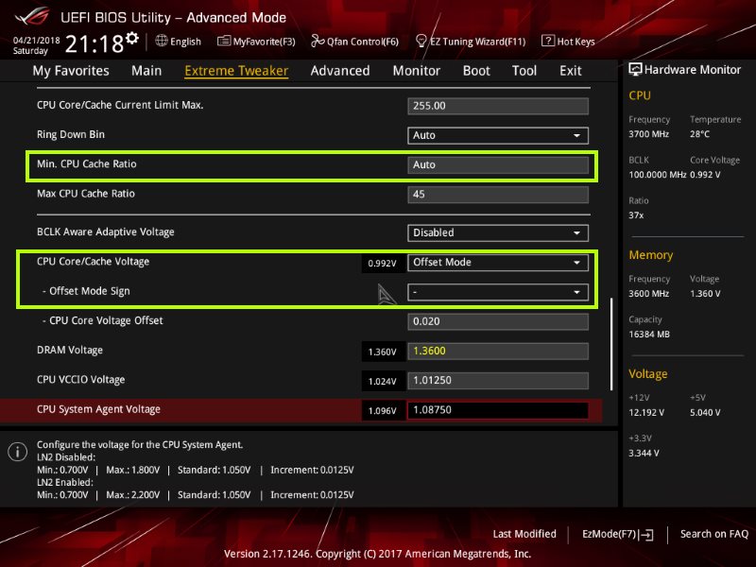Click the DRAM Voltage 1.3600 field
The image size is (756, 567).
tap(498, 351)
